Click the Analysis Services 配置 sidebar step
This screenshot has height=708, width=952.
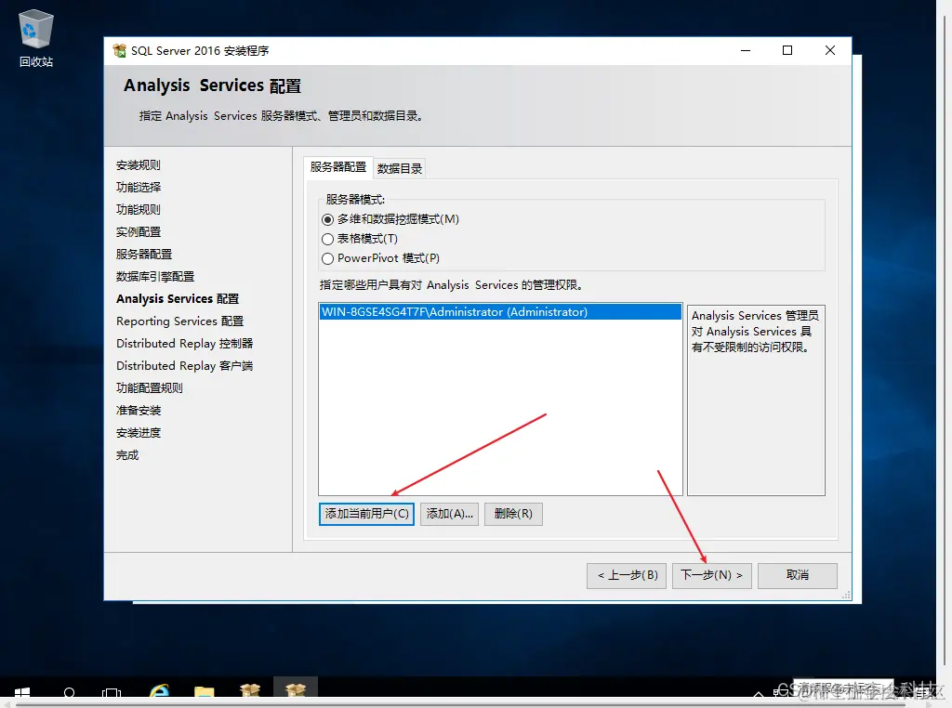[x=178, y=299]
